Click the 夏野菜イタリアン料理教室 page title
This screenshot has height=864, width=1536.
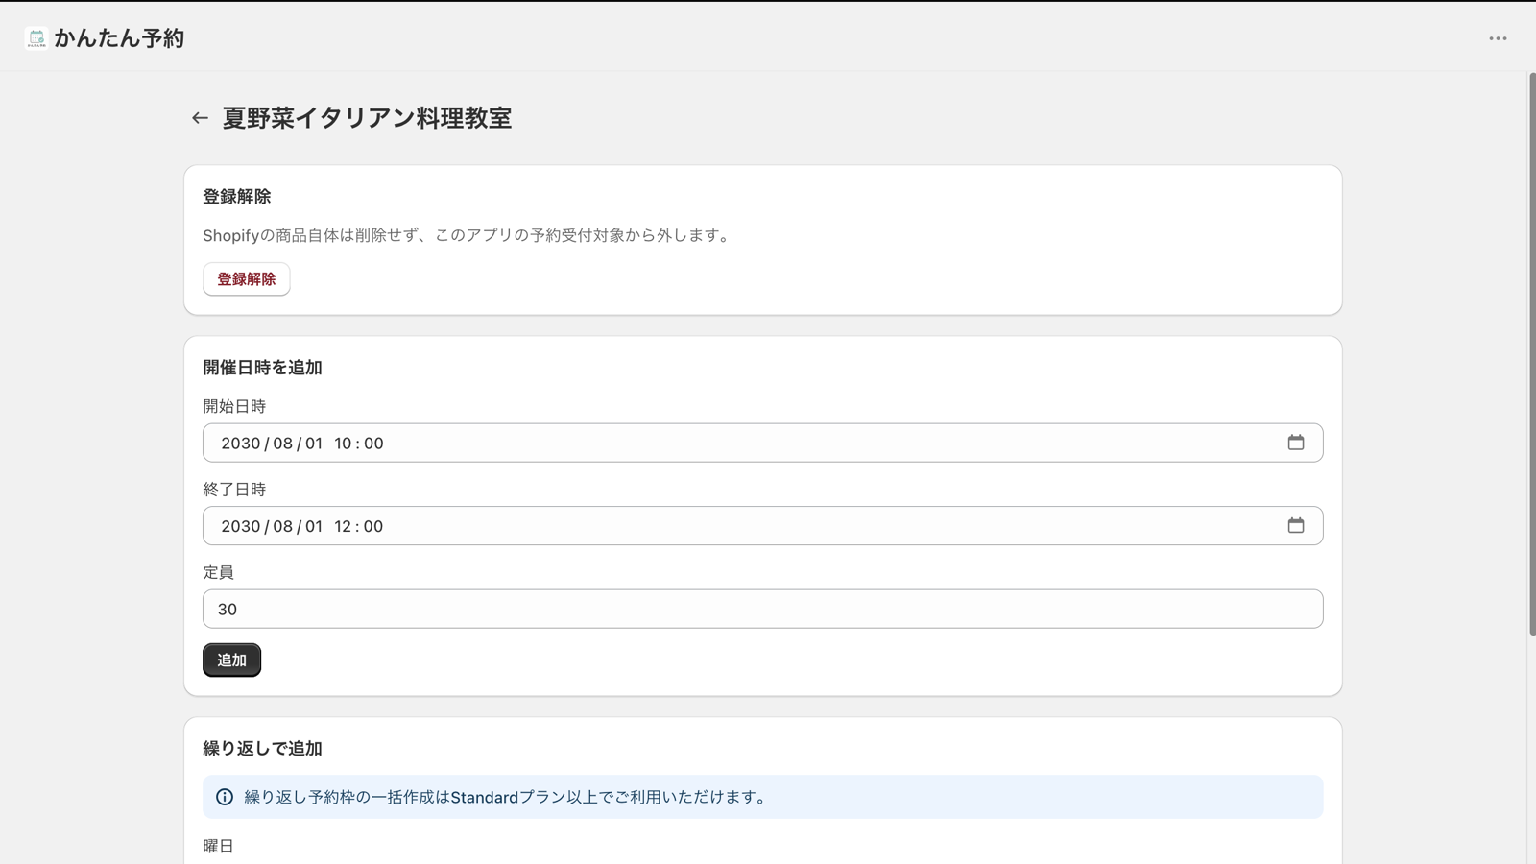pyautogui.click(x=367, y=118)
